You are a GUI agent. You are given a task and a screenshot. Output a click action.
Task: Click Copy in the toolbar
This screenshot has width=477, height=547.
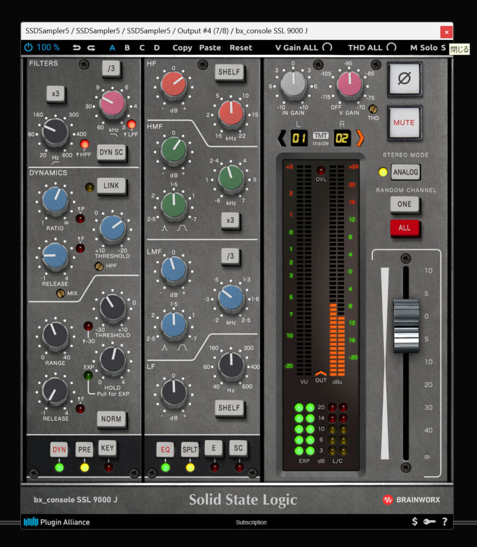pos(182,48)
